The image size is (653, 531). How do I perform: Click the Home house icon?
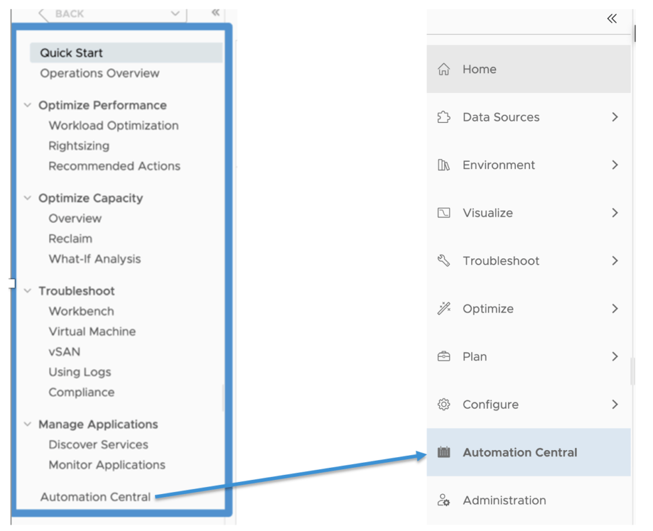tap(444, 69)
